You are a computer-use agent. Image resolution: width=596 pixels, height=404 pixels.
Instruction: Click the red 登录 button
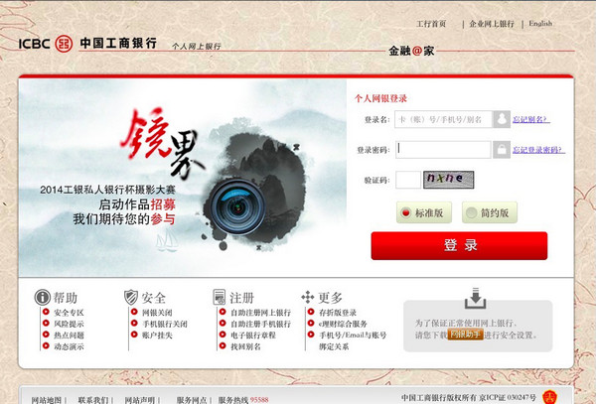pos(459,245)
